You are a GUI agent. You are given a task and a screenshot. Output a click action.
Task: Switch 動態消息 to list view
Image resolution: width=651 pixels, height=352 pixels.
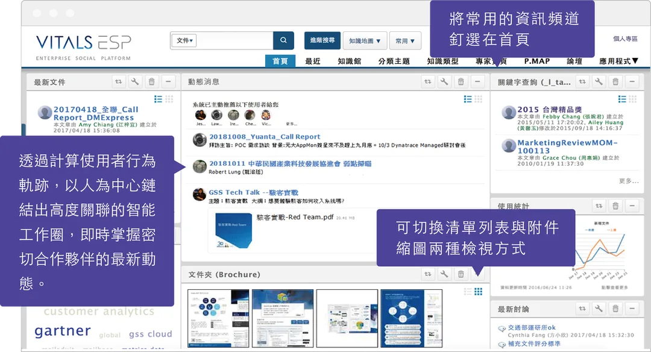pyautogui.click(x=468, y=99)
